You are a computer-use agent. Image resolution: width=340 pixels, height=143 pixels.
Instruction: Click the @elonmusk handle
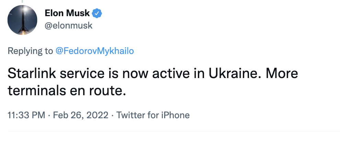pyautogui.click(x=69, y=25)
